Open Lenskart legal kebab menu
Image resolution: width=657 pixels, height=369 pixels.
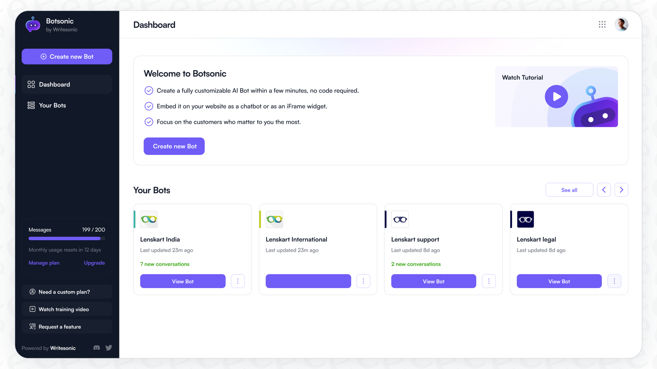click(614, 281)
